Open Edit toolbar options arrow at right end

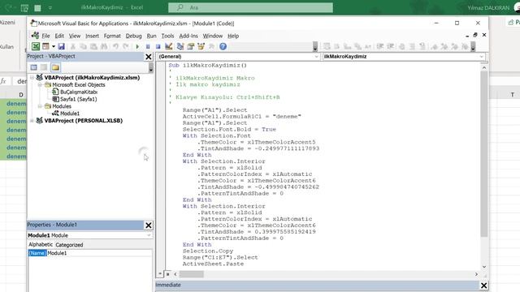point(473,47)
